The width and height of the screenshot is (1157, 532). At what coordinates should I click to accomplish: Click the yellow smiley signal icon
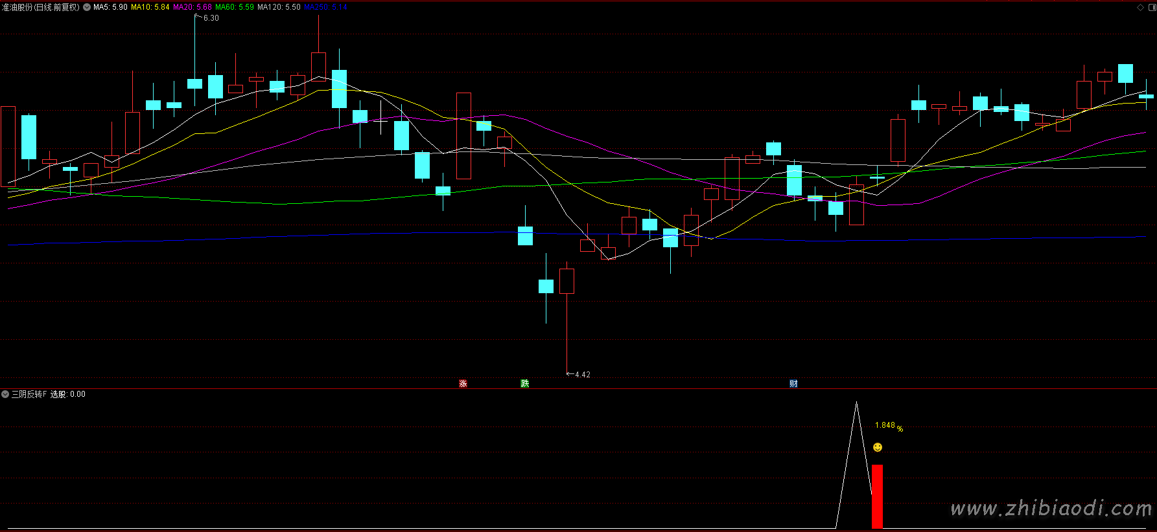(878, 447)
